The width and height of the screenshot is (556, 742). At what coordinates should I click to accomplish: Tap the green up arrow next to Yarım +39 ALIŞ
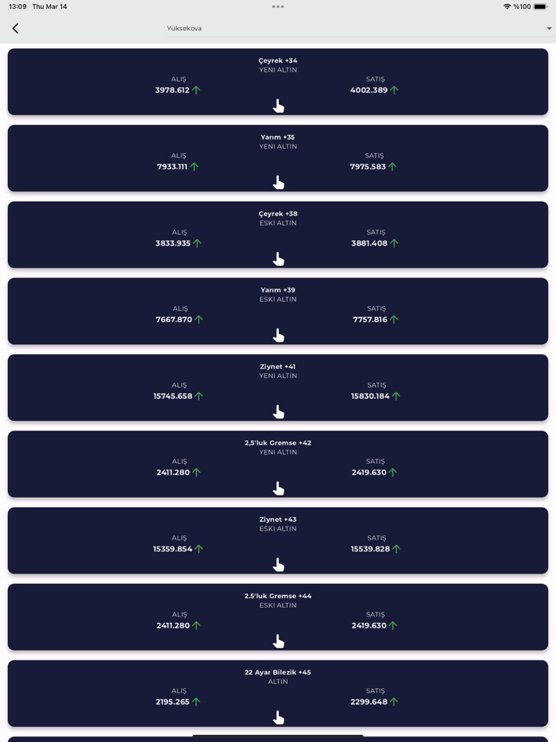tap(200, 318)
